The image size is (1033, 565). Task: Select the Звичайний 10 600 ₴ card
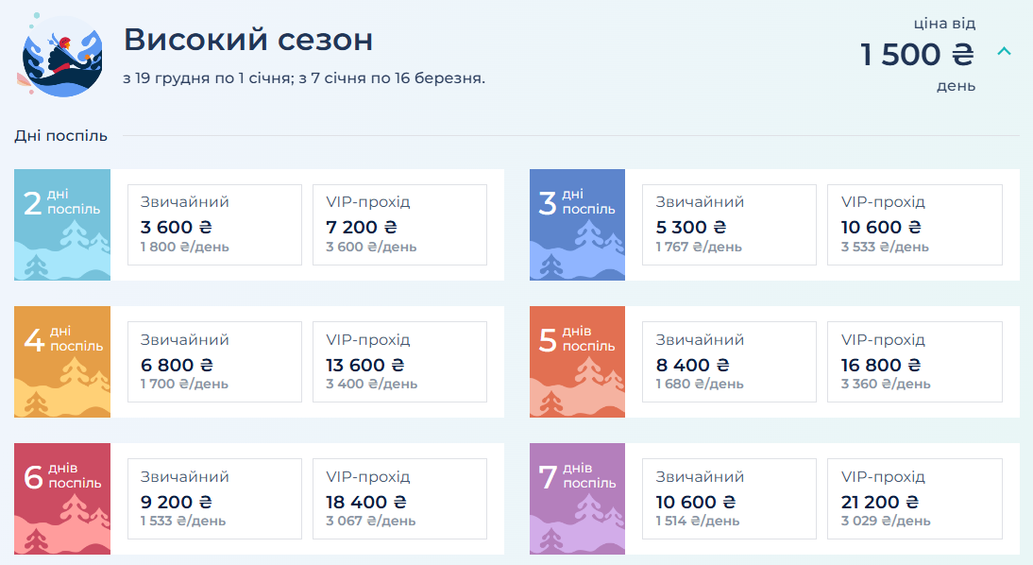729,499
